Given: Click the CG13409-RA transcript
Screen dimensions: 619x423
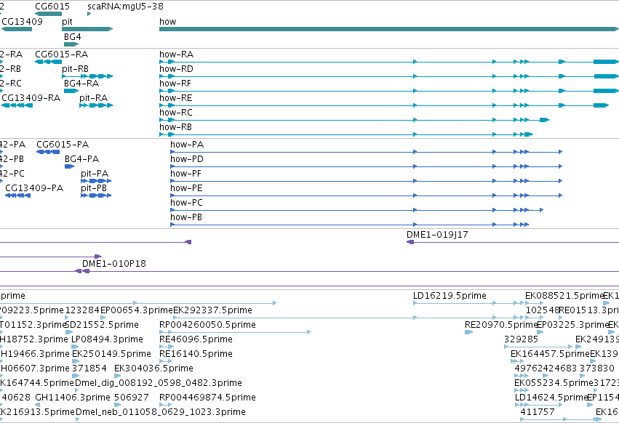Looking at the screenshot, I should pos(17,105).
